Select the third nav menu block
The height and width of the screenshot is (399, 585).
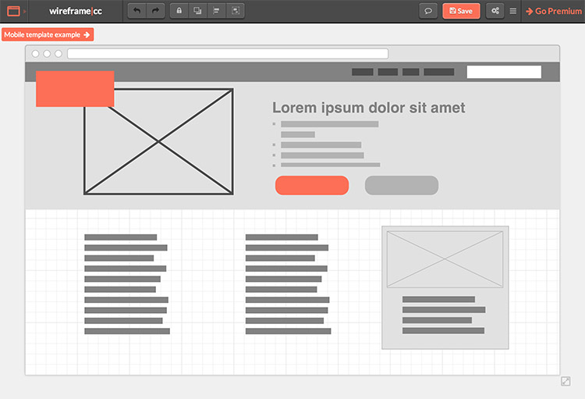pos(411,72)
